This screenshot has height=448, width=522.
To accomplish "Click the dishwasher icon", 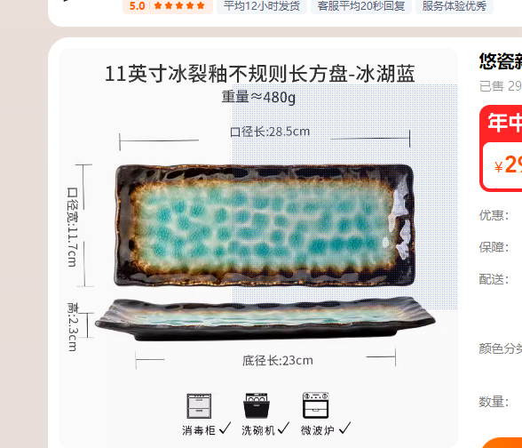I will [x=257, y=405].
